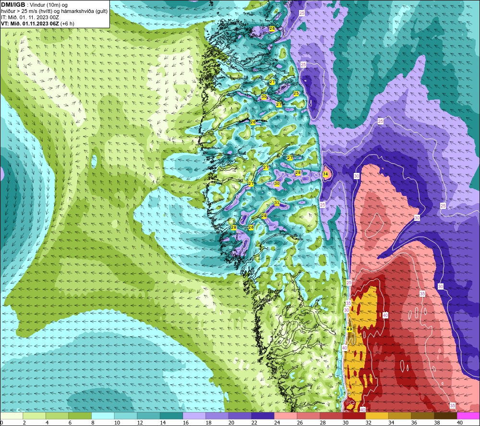Click the legend scale number 0

pos(1,423)
